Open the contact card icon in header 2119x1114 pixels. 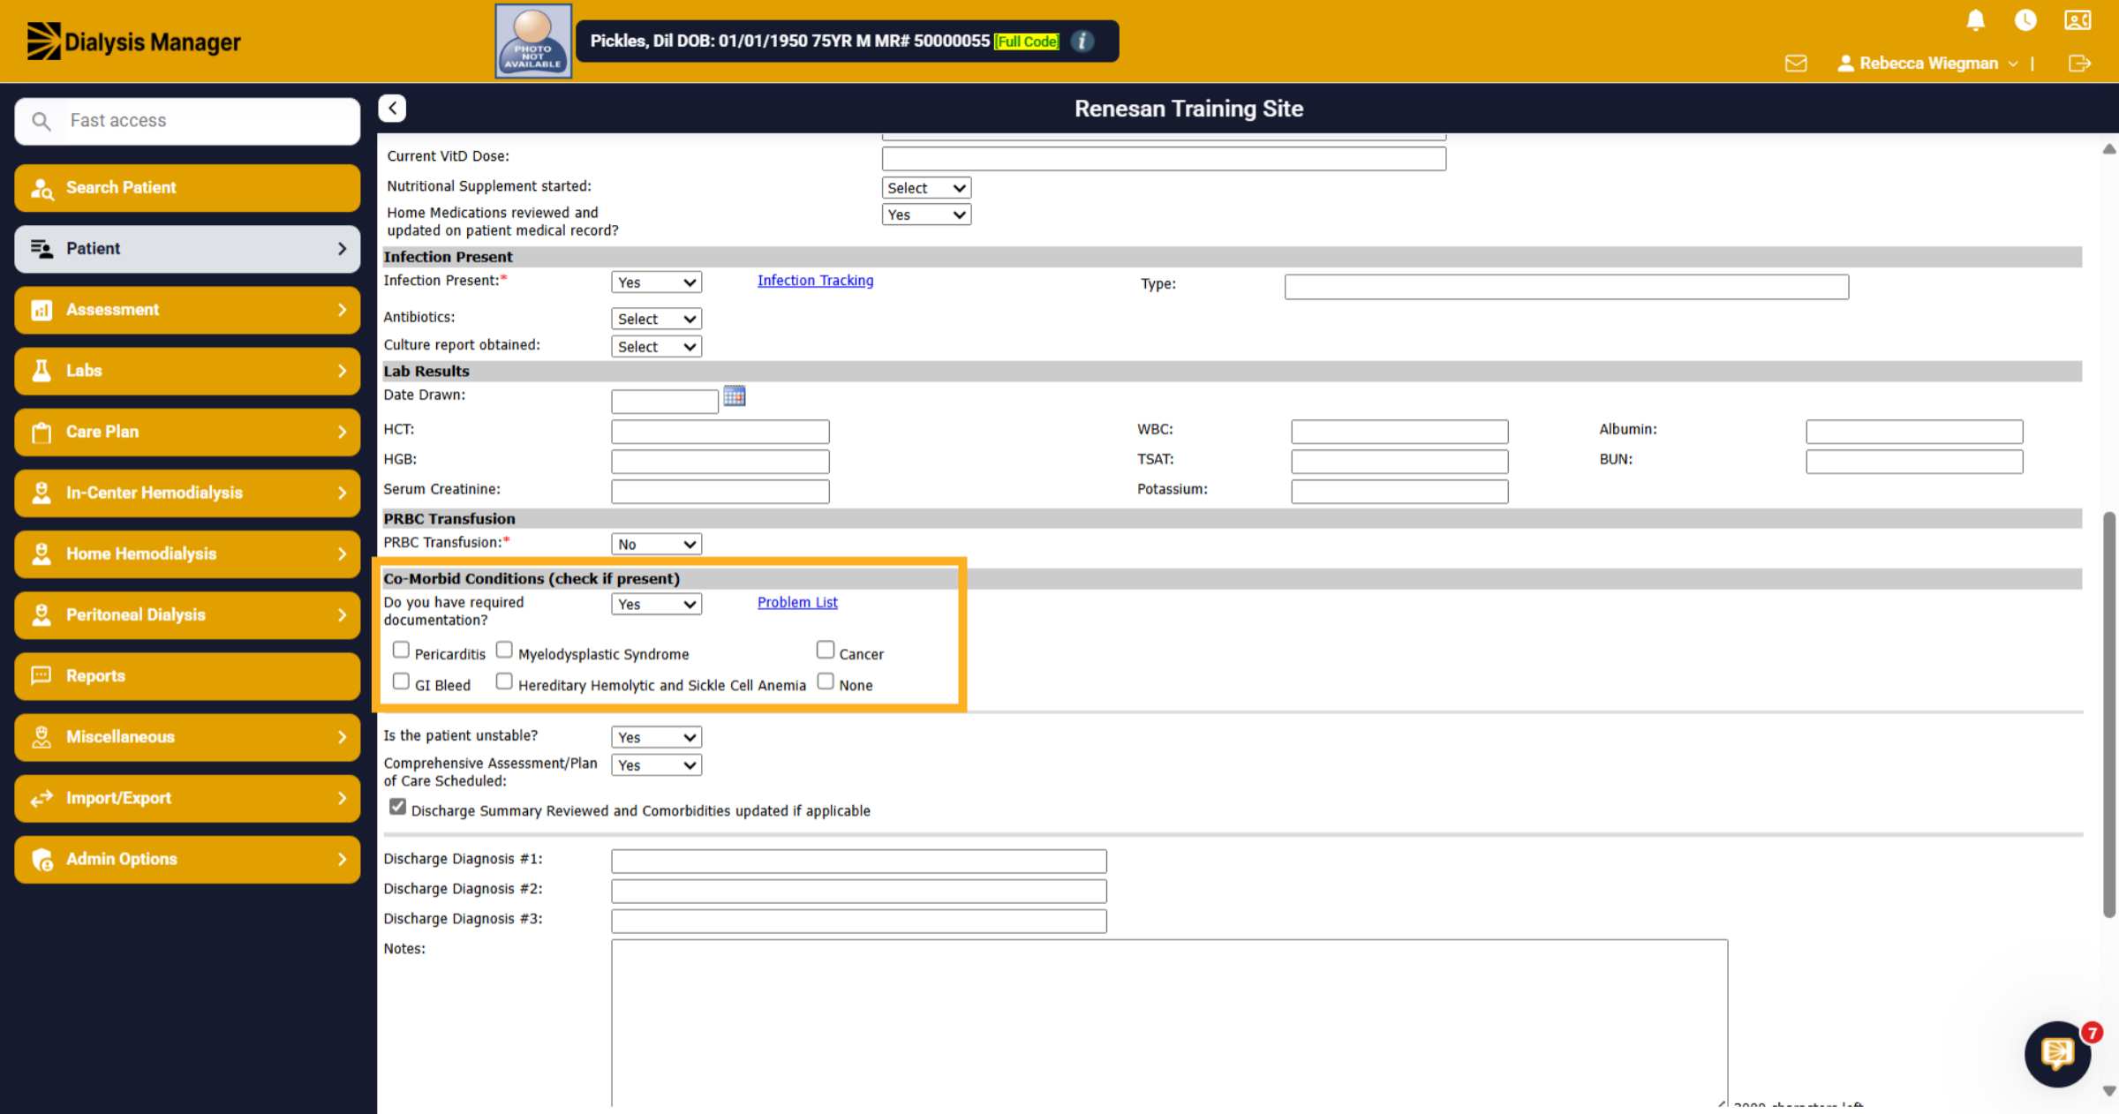coord(2078,20)
